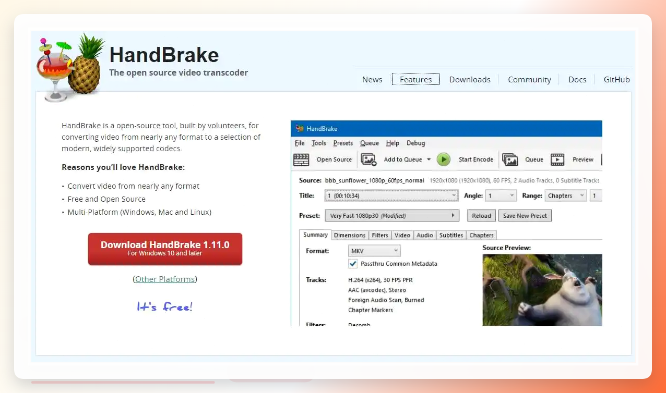The height and width of the screenshot is (393, 666).
Task: Click the HandBrake title bar app icon
Action: 300,128
